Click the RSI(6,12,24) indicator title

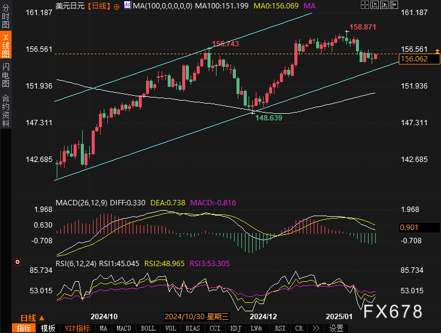76,264
